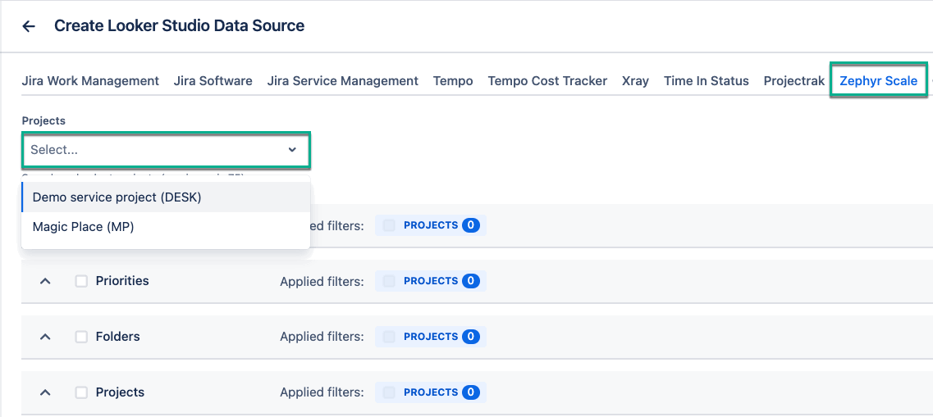Screen dimensions: 933x417
Task: Check the Projects table checkbox
Action: click(x=81, y=392)
